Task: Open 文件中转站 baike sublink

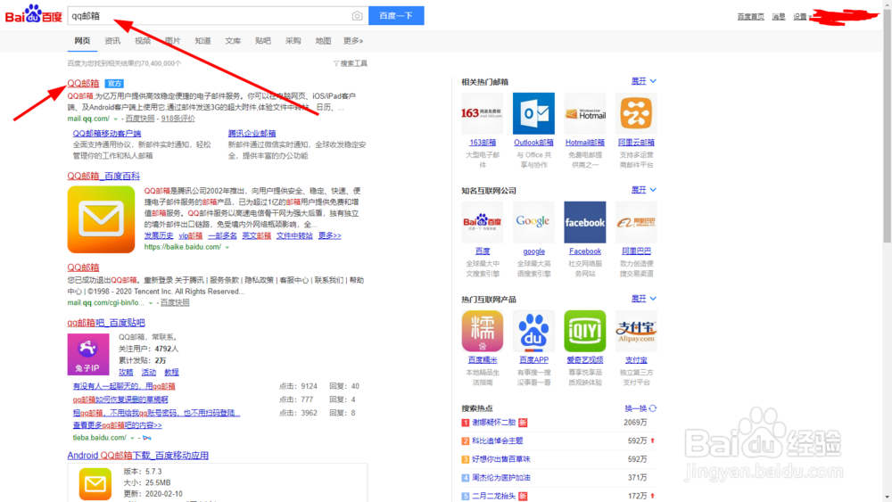Action: [294, 235]
